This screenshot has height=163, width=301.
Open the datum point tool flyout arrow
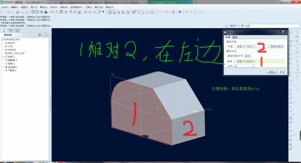click(x=294, y=136)
